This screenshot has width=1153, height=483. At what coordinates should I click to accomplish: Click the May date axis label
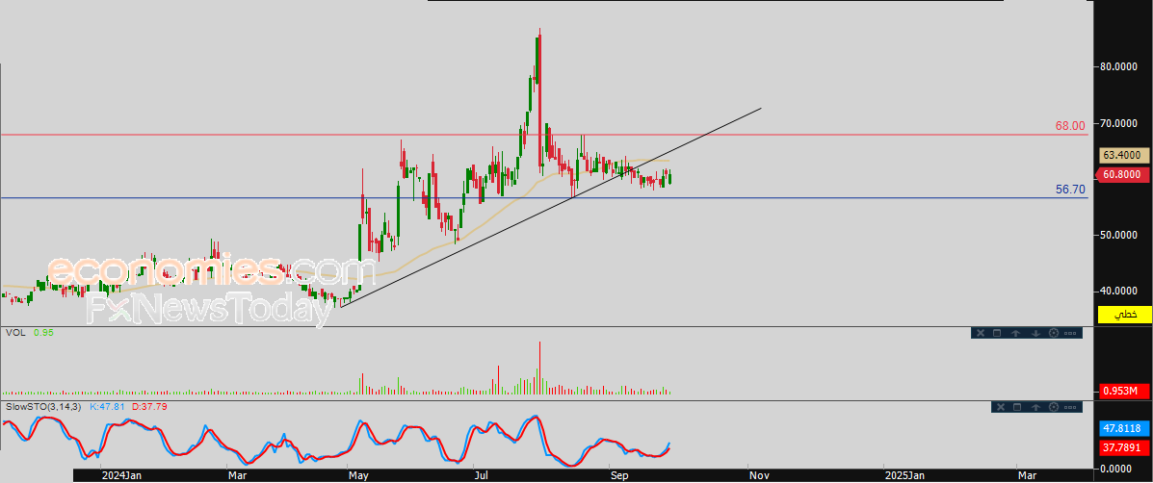click(x=358, y=475)
